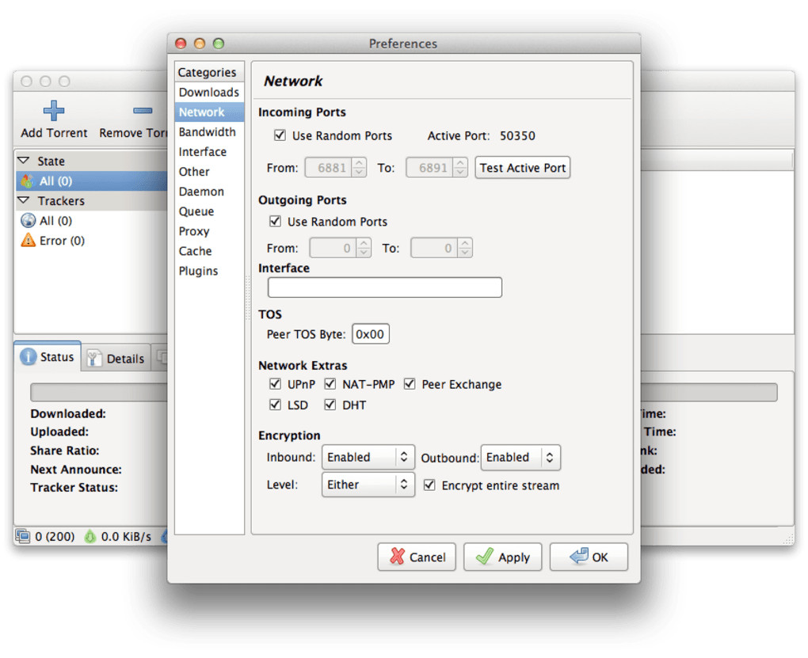Click the blue arrow icon on OK
Screen dimensions: 808x658
pos(579,556)
